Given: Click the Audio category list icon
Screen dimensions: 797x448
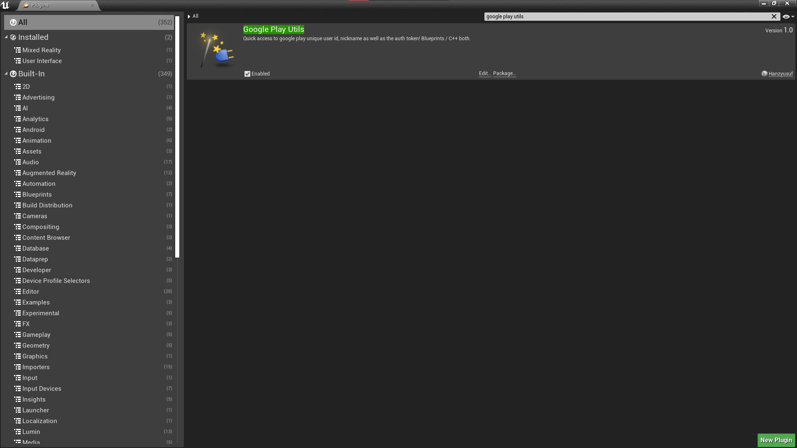Looking at the screenshot, I should 17,162.
